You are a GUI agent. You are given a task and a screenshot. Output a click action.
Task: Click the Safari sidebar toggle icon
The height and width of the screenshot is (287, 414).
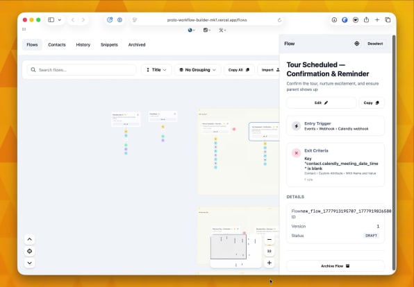click(51, 20)
